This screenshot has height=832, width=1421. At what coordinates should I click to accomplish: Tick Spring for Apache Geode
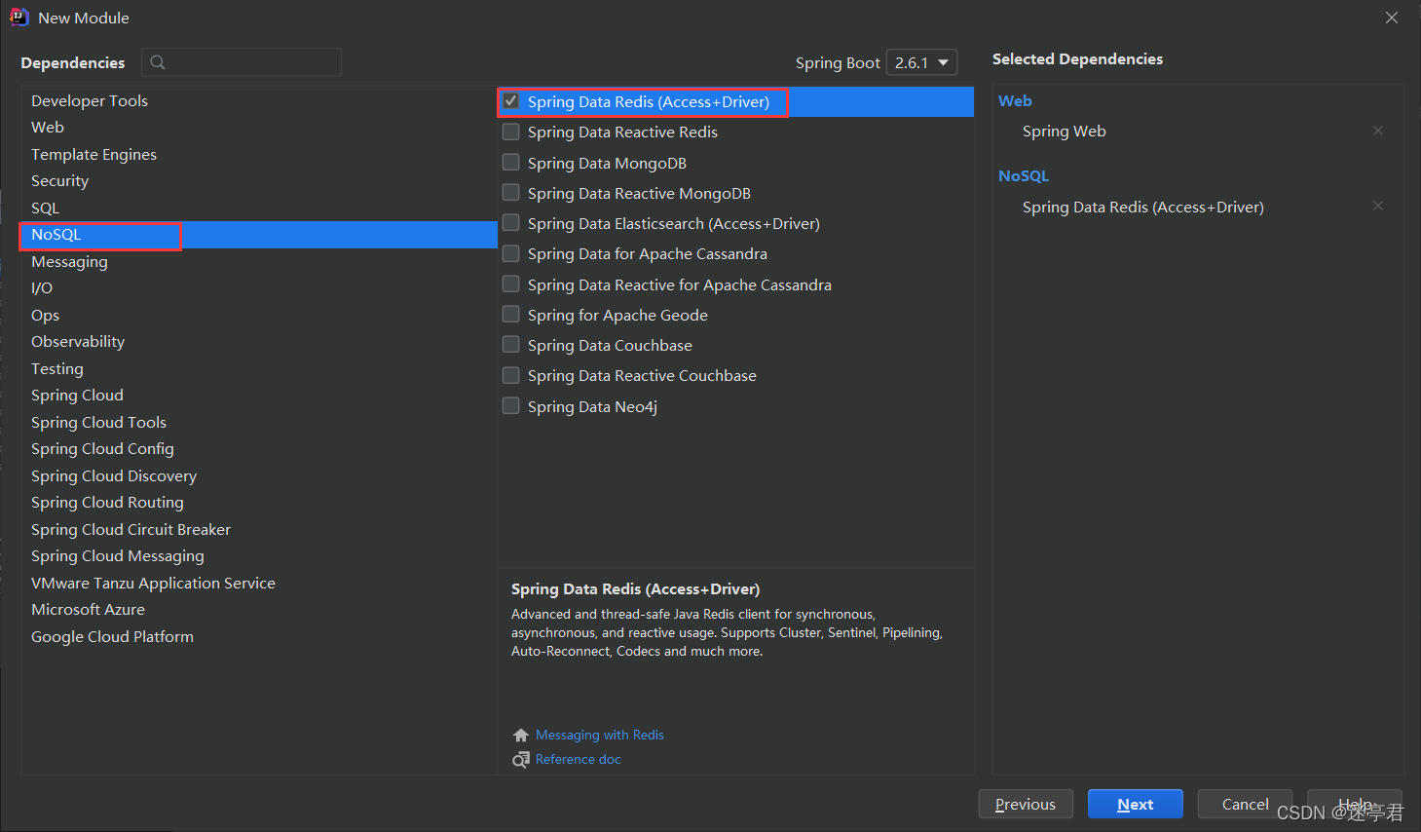(x=511, y=315)
